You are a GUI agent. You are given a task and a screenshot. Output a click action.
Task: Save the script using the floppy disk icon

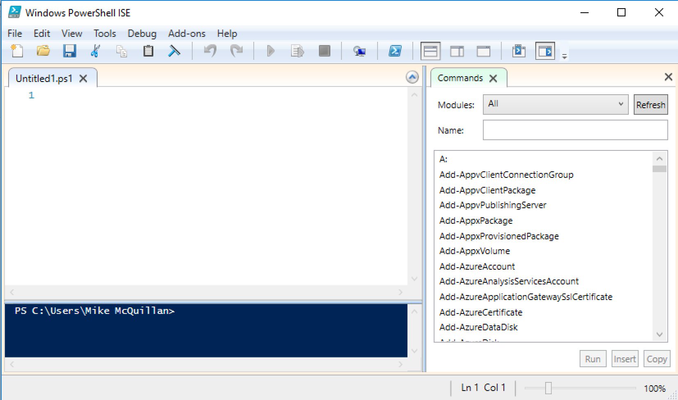69,51
